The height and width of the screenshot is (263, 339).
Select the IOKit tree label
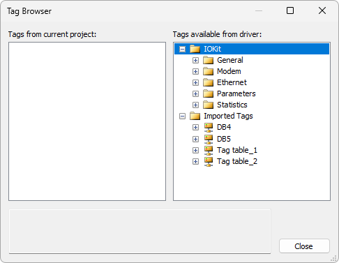tap(212, 49)
